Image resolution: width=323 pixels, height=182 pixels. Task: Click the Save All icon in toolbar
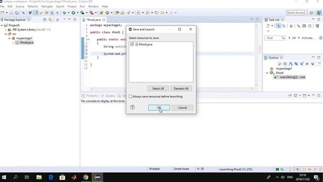point(17,13)
